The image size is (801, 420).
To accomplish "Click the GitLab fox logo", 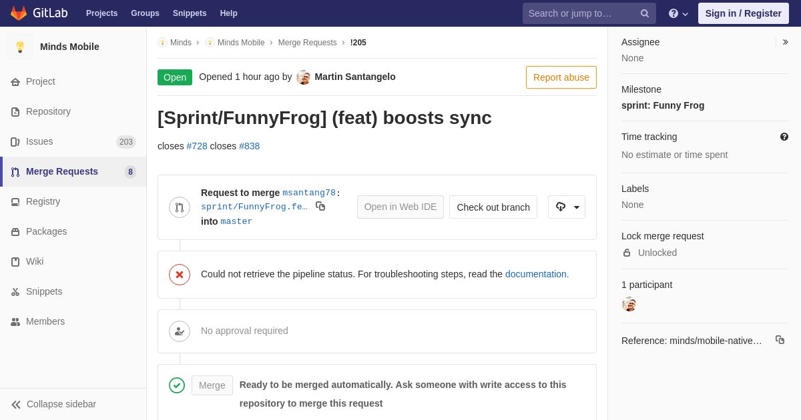I will (x=19, y=13).
